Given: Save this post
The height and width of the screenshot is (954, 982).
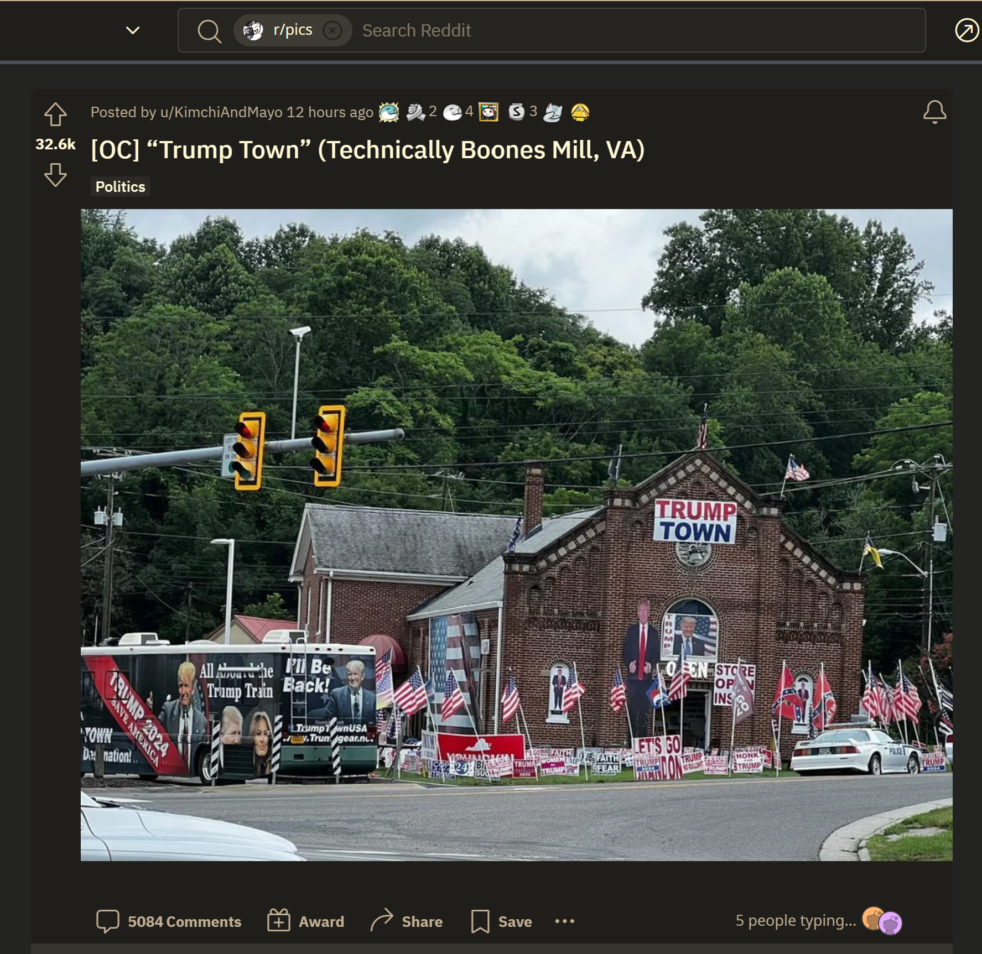Looking at the screenshot, I should [501, 921].
